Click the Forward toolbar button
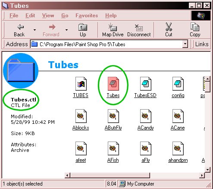 click(x=51, y=30)
